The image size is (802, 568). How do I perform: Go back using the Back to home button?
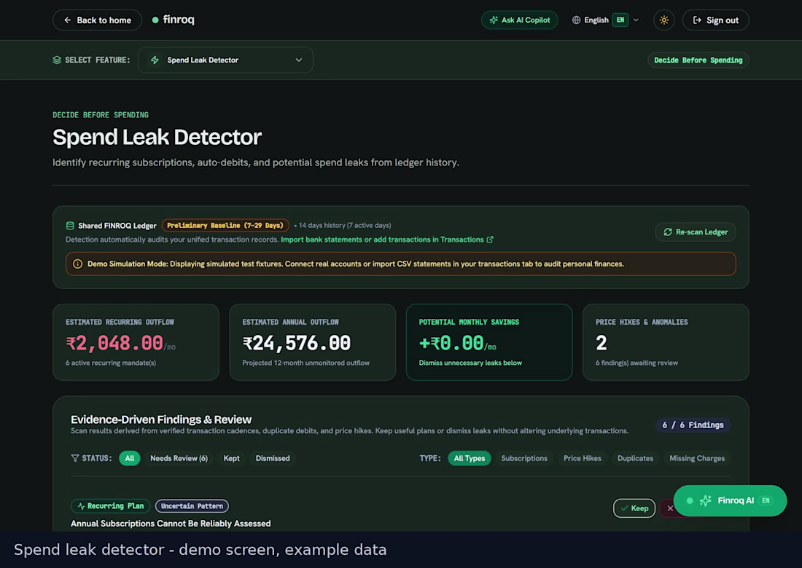[97, 20]
